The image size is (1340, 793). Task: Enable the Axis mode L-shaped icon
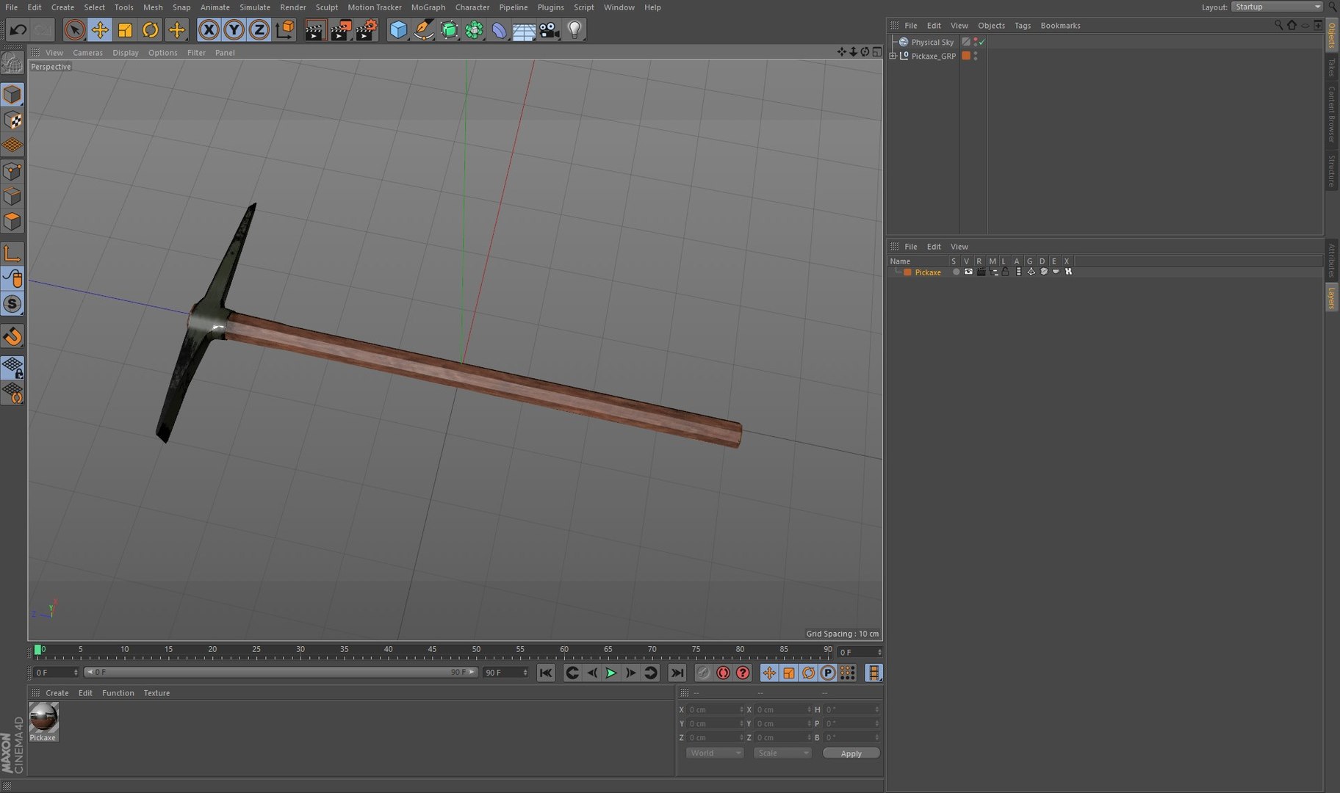point(12,253)
